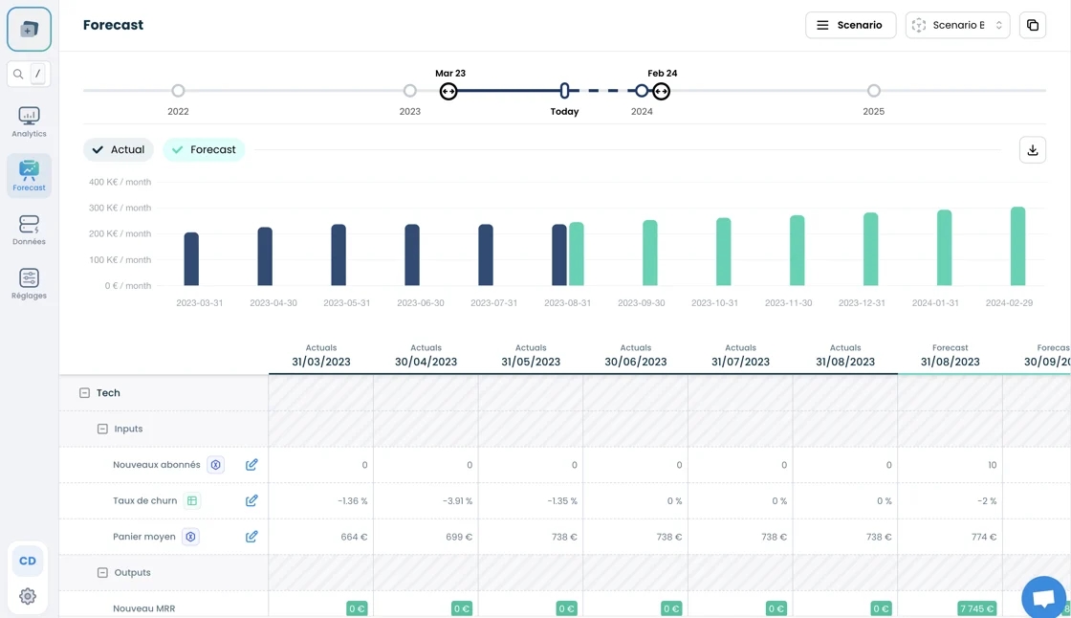Collapse the Outputs group

click(102, 573)
